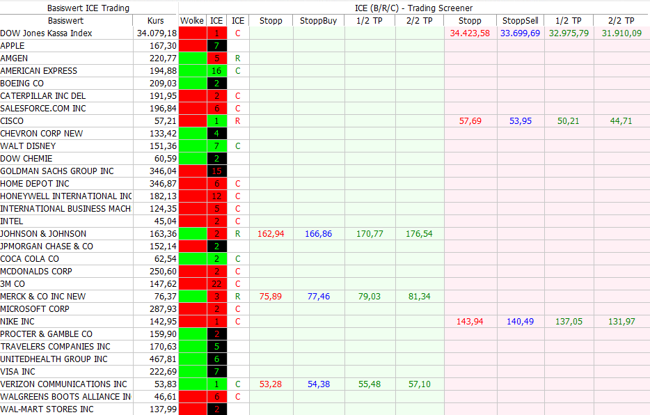Select the DOW Jones Kassa Index row name

(46, 33)
